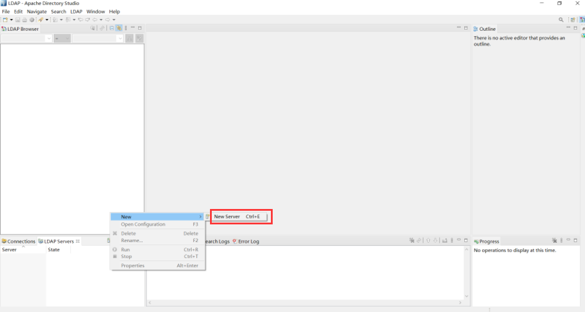Minimize the Outline panel
Screen dimensions: 585x312
pos(568,27)
